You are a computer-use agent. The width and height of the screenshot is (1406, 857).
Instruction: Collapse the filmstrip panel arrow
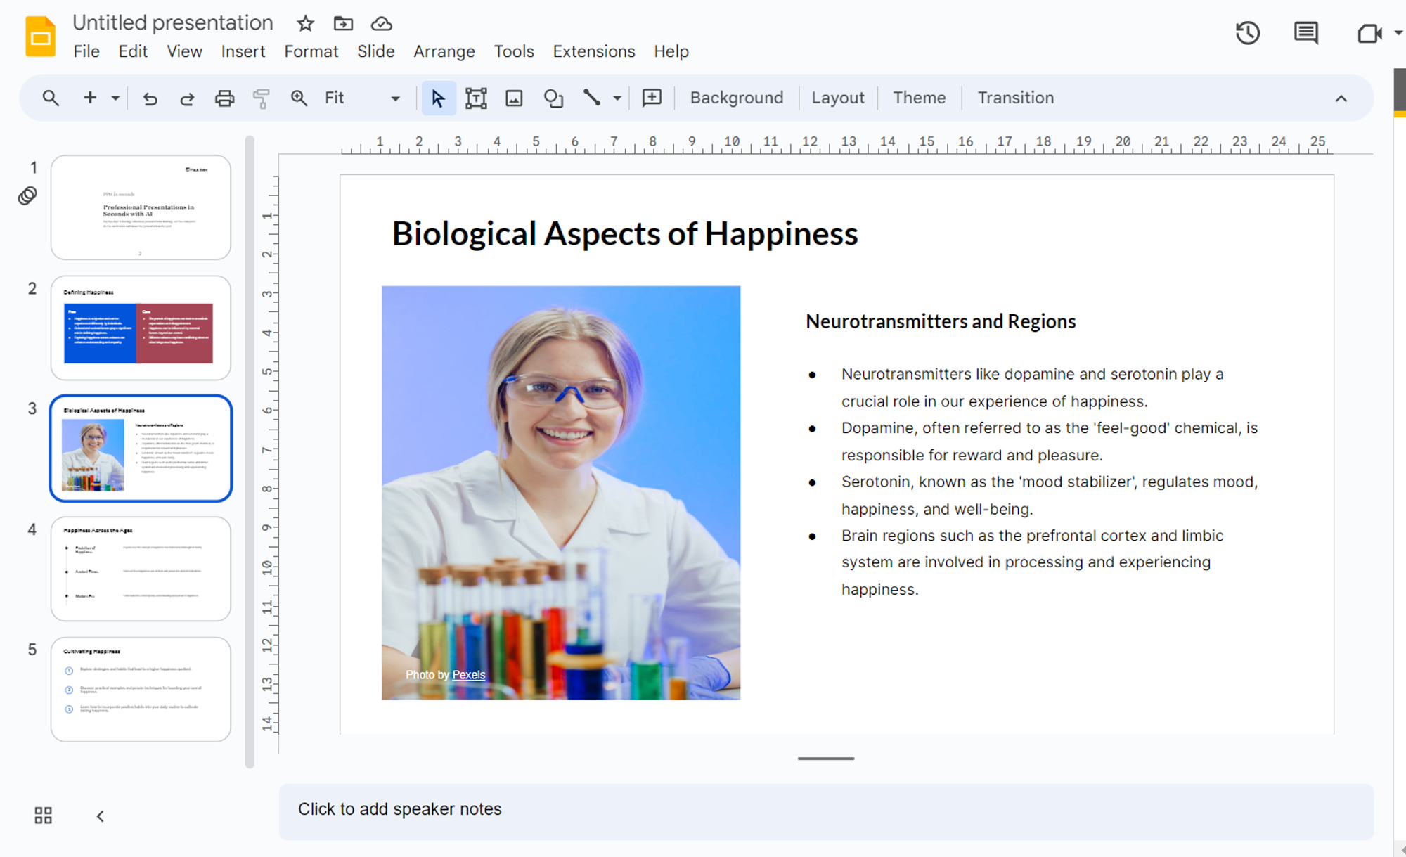[101, 816]
